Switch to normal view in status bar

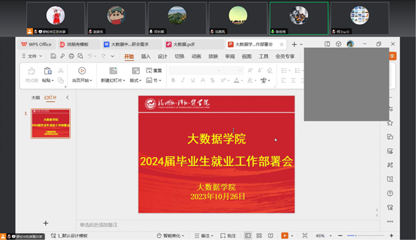248,236
